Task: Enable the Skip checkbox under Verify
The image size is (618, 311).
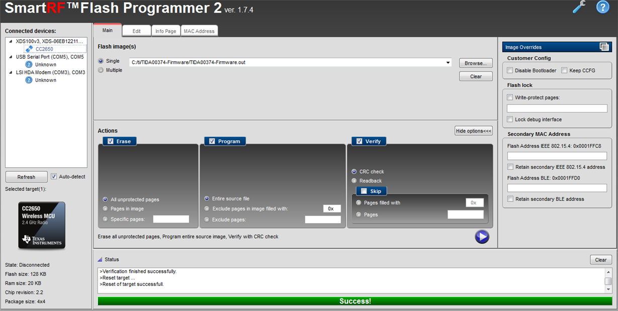Action: coord(364,191)
